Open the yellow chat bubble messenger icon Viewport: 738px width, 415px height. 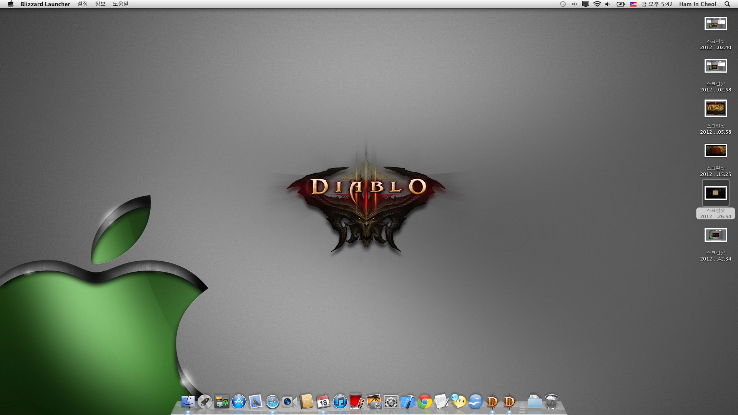pos(459,402)
